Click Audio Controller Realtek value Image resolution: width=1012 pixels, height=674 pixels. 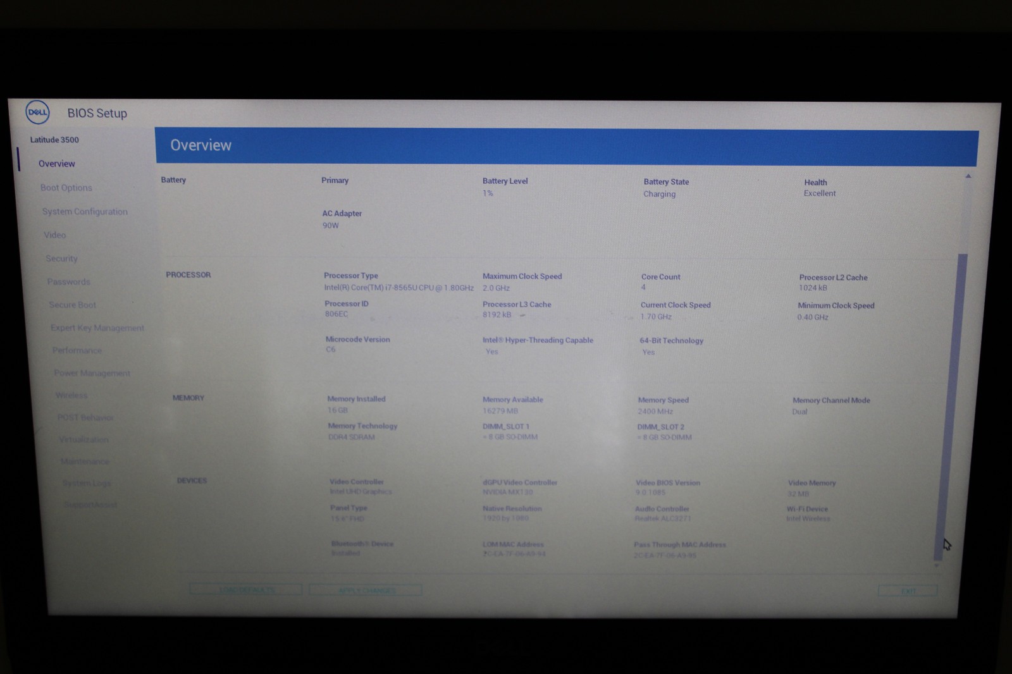[663, 518]
